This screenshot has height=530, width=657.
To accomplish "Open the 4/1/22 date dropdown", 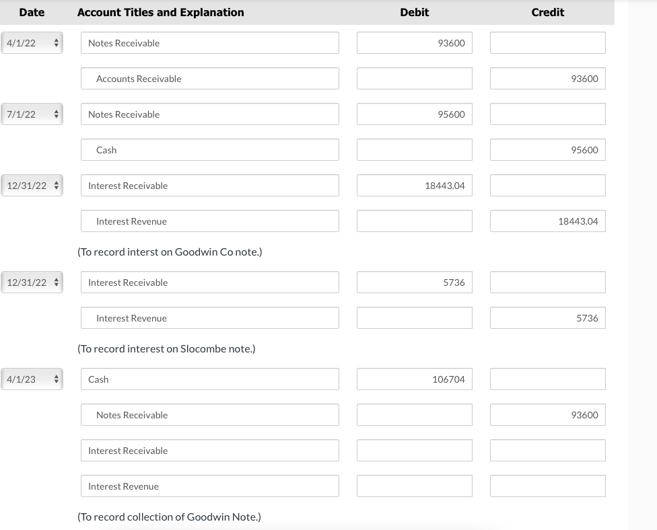I will pyautogui.click(x=32, y=42).
